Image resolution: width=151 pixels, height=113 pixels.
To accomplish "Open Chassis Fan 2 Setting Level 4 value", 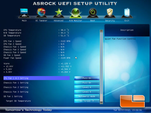I will [87, 87].
